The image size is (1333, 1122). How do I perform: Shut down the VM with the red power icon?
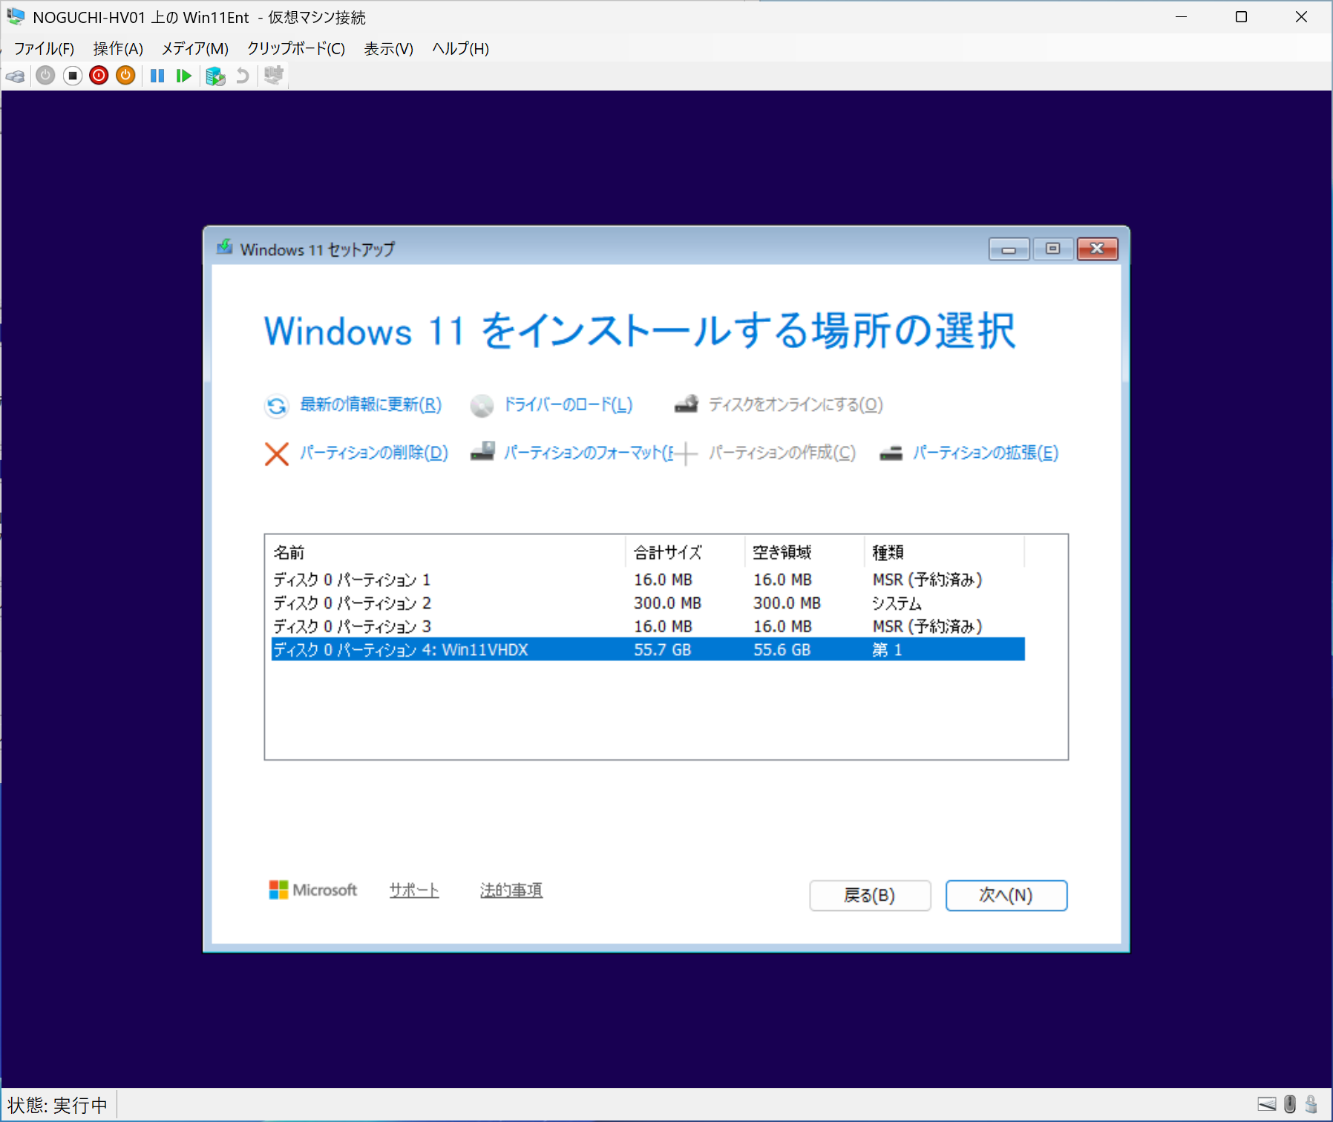click(x=99, y=76)
